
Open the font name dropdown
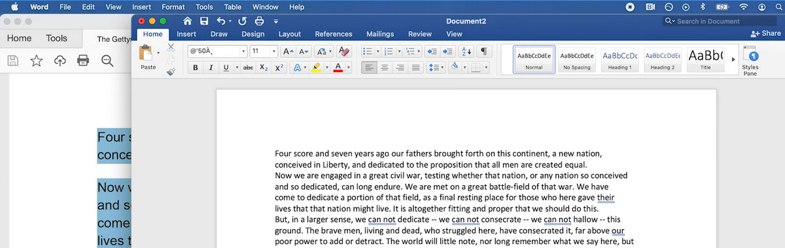(244, 51)
